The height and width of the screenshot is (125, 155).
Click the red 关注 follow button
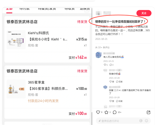(x=144, y=13)
